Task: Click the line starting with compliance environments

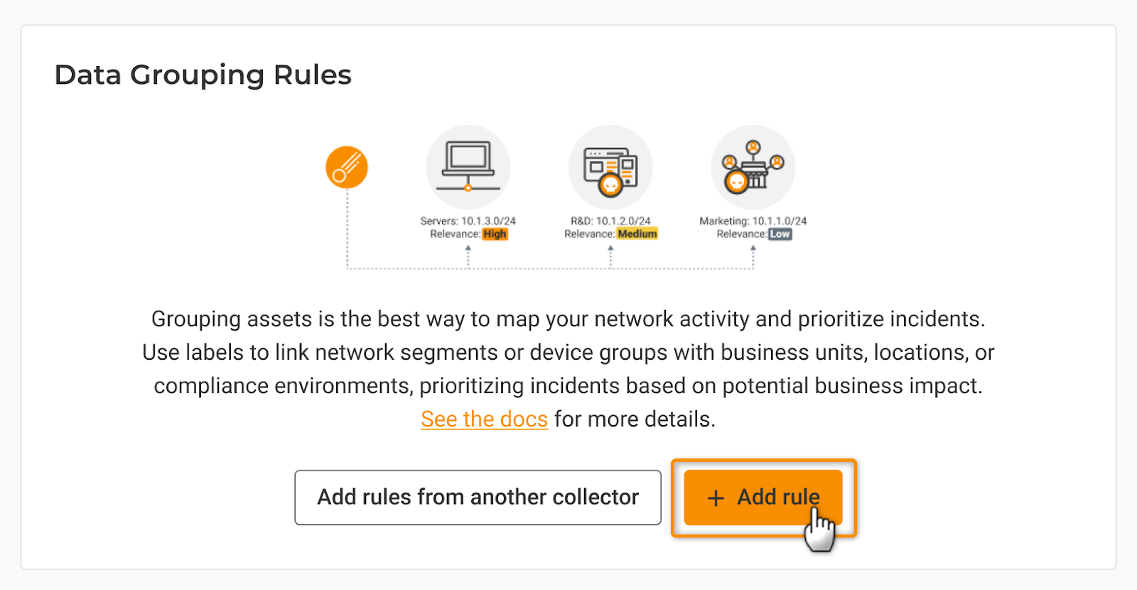Action: tap(568, 386)
